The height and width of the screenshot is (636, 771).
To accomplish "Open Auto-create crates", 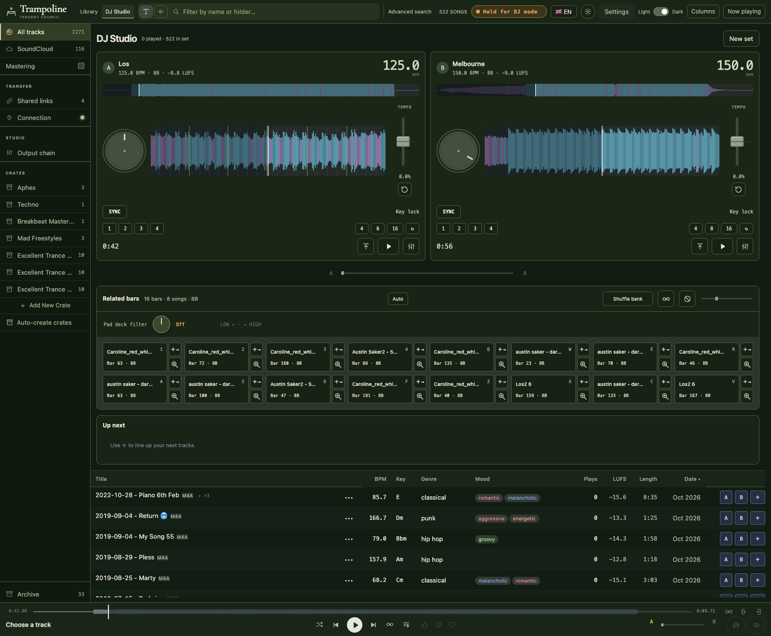I will point(45,322).
